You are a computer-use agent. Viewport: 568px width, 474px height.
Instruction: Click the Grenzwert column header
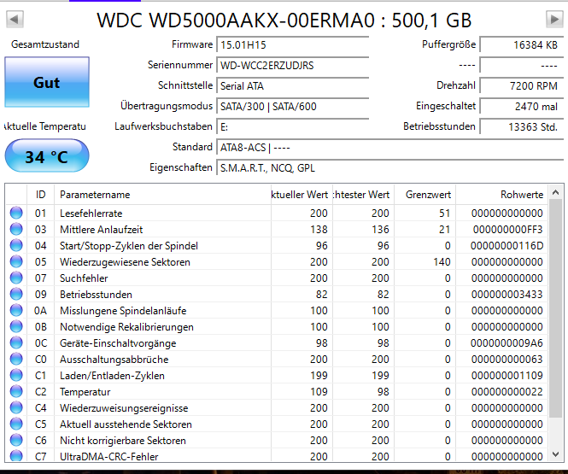point(425,195)
